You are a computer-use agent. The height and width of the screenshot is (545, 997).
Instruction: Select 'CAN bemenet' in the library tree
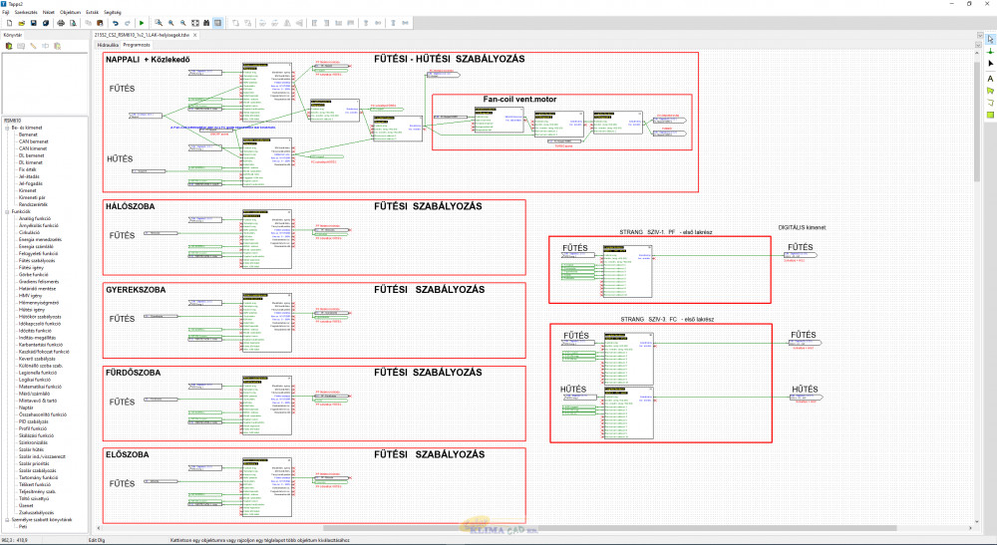(33, 141)
